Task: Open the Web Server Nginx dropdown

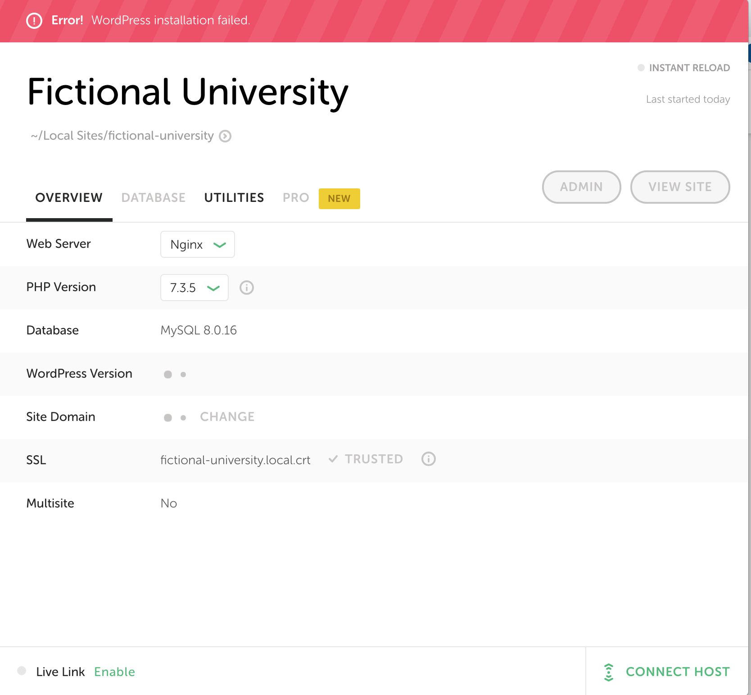Action: tap(198, 244)
